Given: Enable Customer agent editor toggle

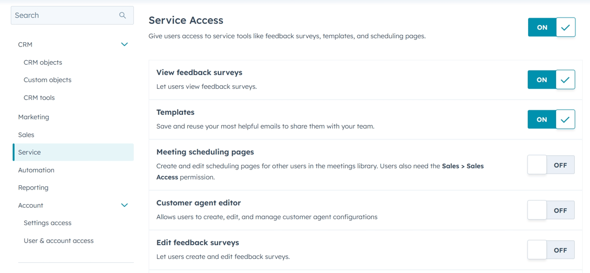Looking at the screenshot, I should pos(551,210).
